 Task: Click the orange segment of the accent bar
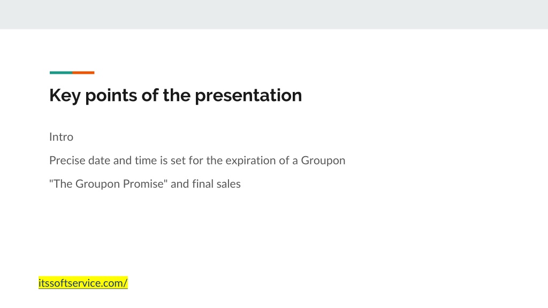83,73
